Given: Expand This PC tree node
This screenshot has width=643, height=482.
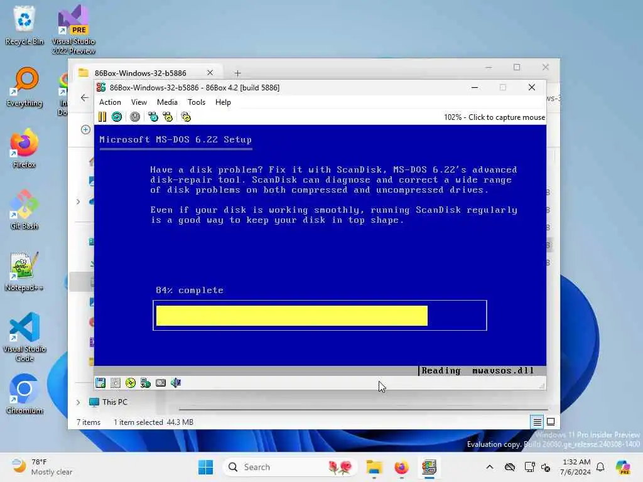Looking at the screenshot, I should pyautogui.click(x=78, y=402).
